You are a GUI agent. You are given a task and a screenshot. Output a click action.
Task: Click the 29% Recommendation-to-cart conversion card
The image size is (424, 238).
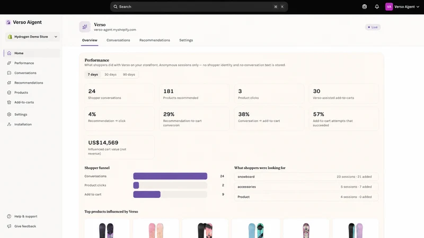(194, 119)
